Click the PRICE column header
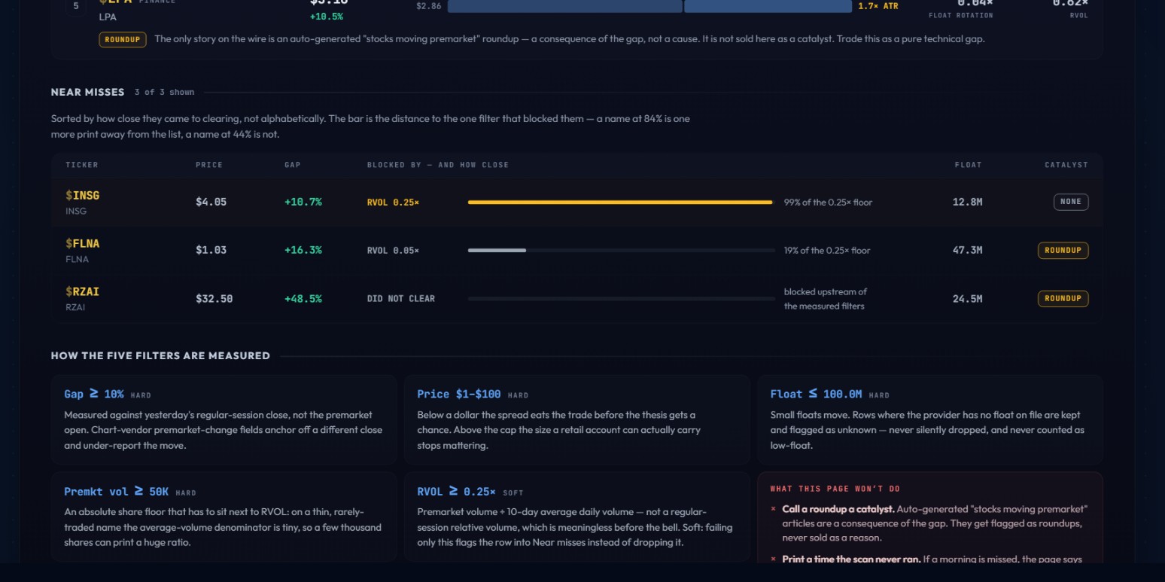Screen dimensions: 1165x582 209,165
